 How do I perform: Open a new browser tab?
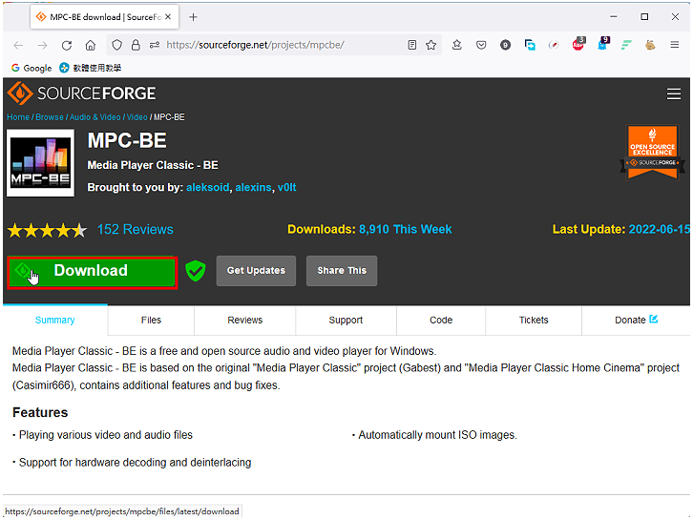193,17
